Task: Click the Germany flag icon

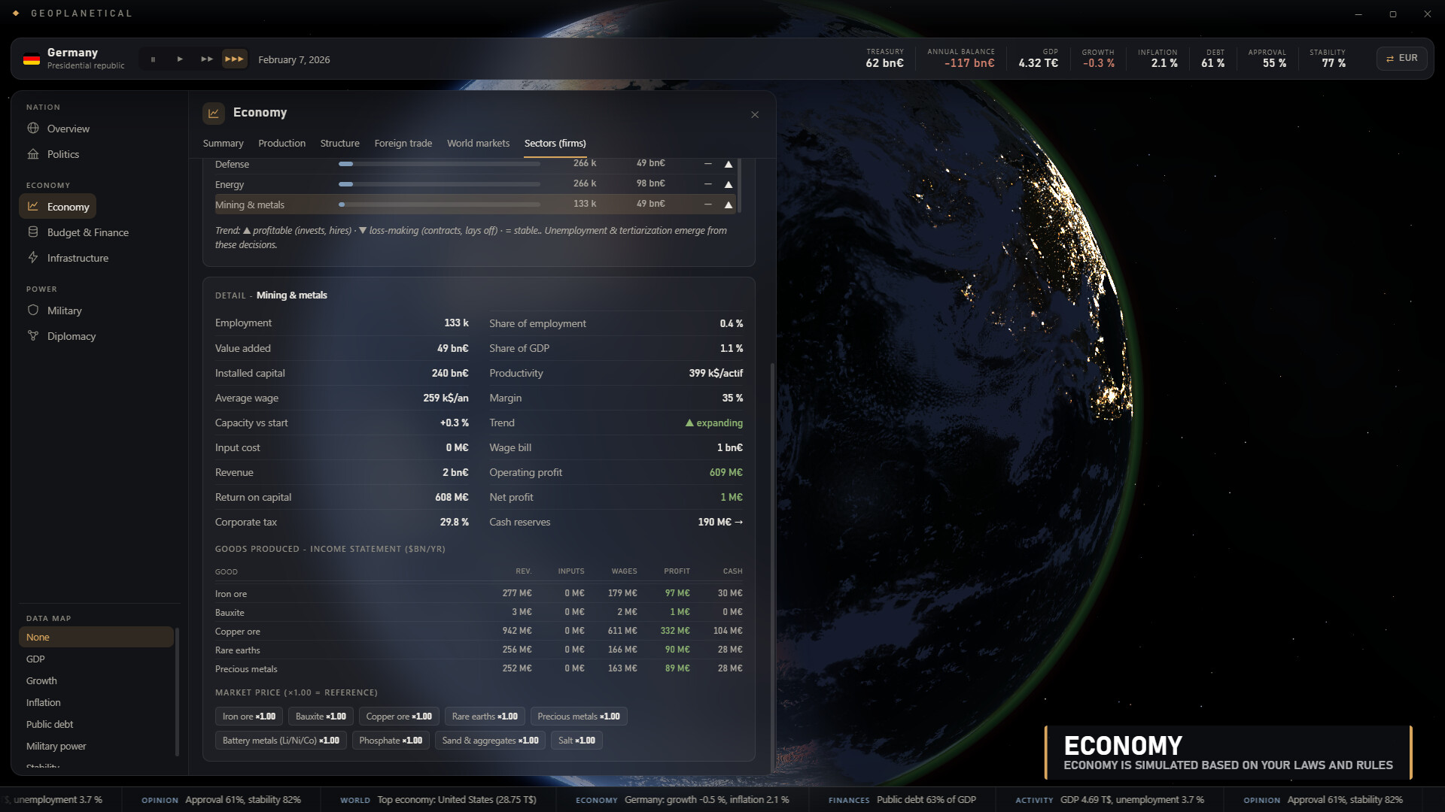Action: pos(32,59)
